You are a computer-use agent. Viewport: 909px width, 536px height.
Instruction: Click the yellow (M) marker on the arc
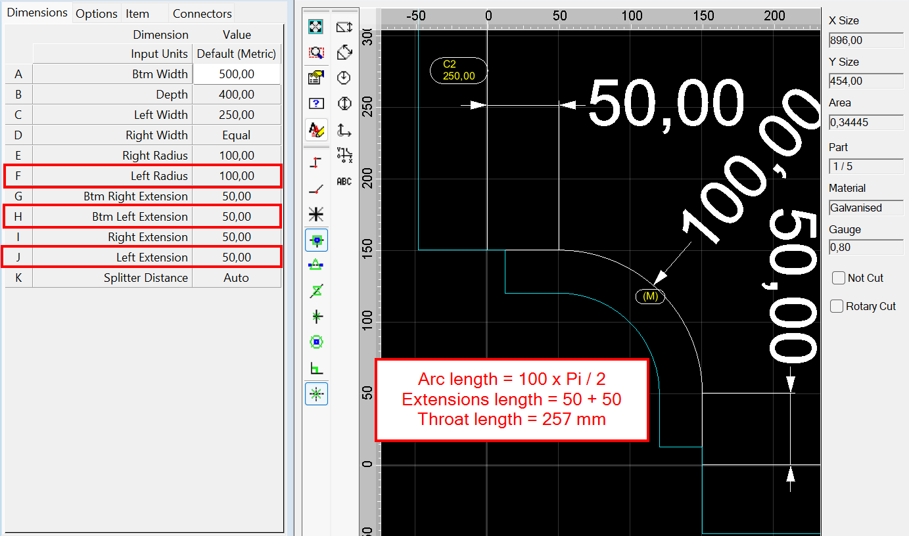point(651,296)
